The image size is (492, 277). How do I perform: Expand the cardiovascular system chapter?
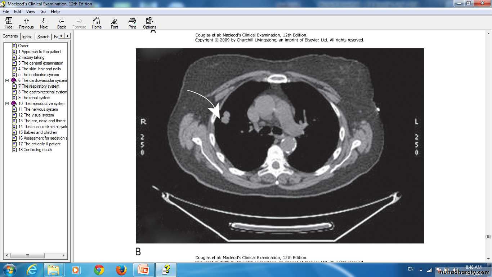[x=7, y=80]
